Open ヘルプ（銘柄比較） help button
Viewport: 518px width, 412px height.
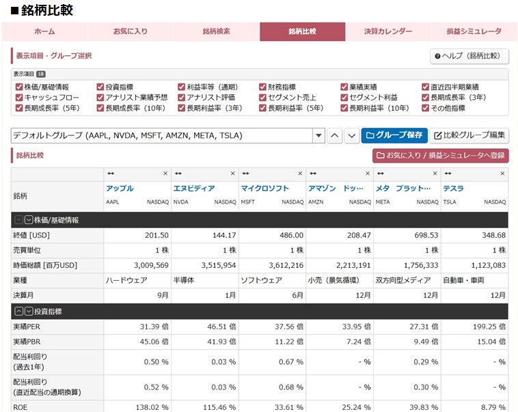pos(469,56)
